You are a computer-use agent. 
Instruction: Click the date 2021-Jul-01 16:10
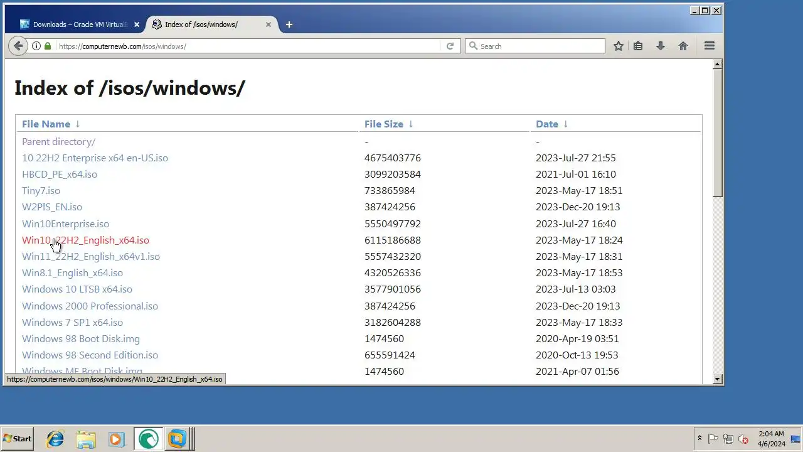576,175
